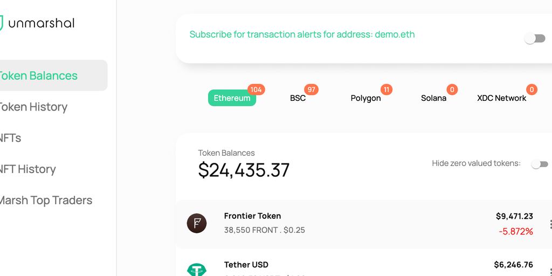
Task: Toggle Hide zero valued tokens switch
Action: coord(540,164)
